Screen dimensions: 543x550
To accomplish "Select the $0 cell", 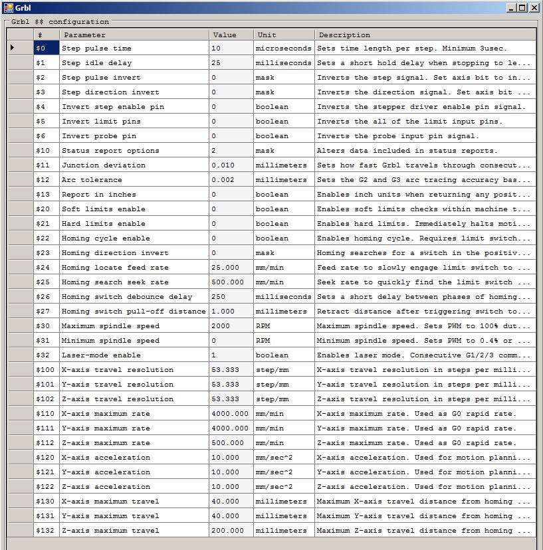I will pos(47,48).
